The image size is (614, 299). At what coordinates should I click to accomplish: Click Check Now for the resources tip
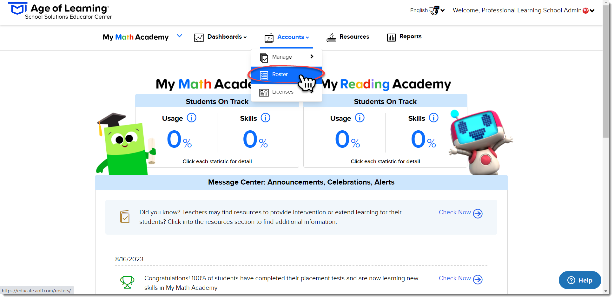[455, 212]
